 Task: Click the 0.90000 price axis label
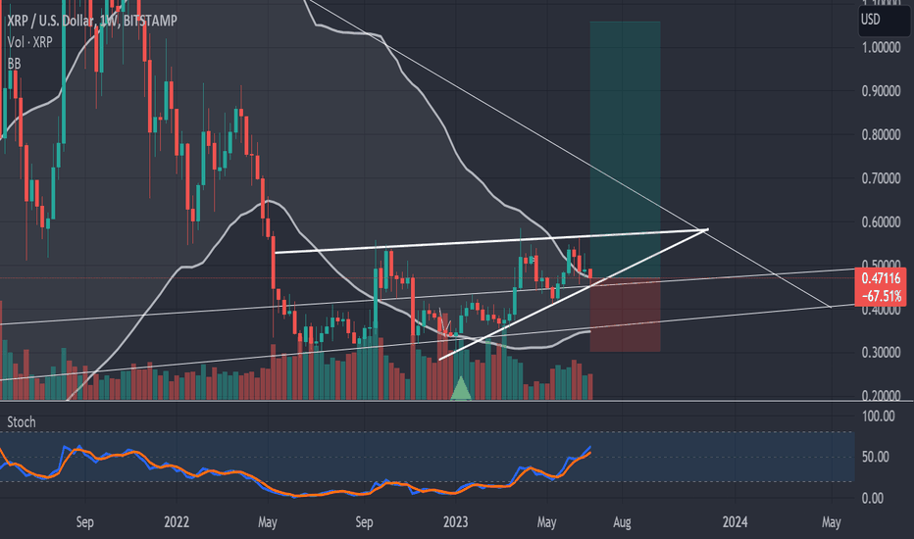tap(881, 91)
